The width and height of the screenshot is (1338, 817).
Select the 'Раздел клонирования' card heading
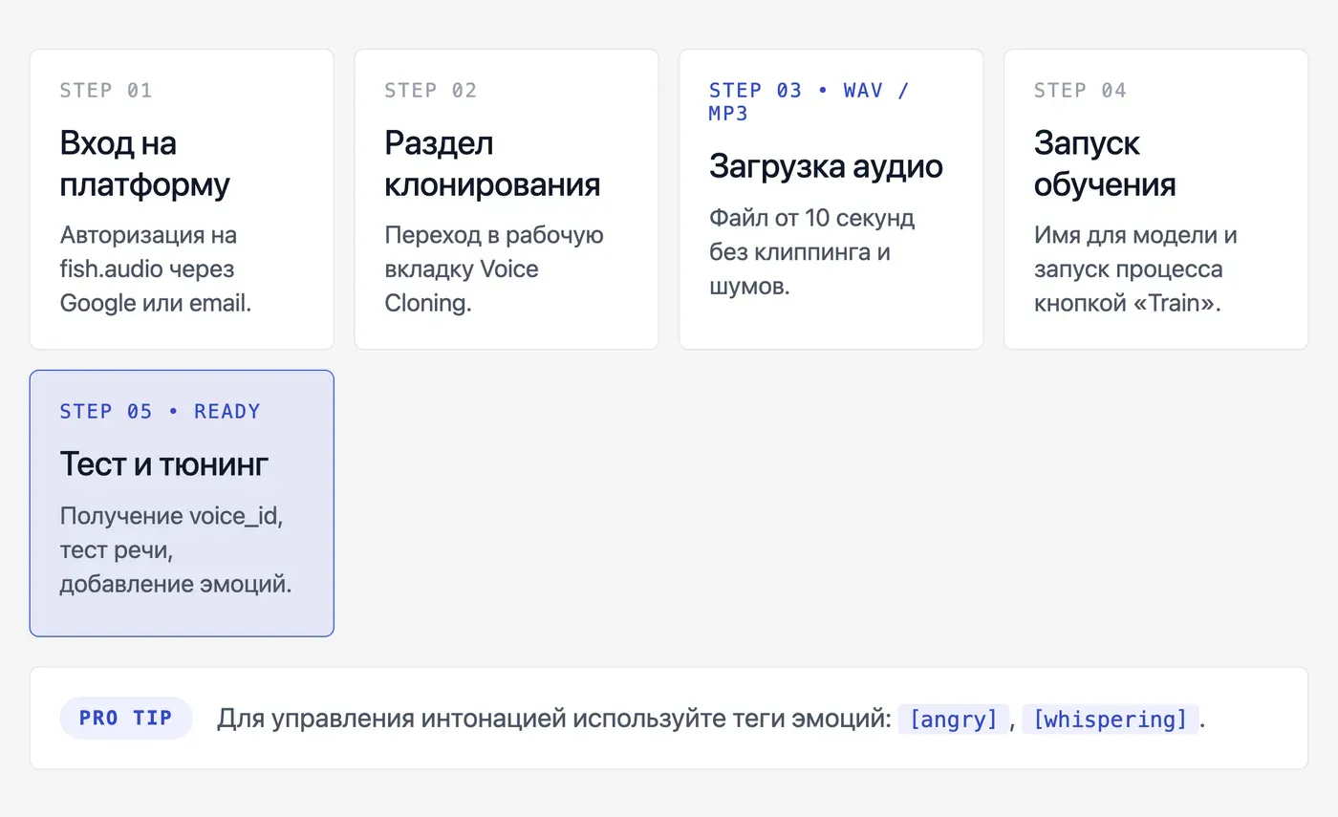[492, 163]
